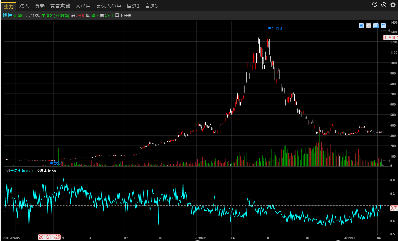The image size is (398, 241).
Task: Click the blue arrow marker at 1310 high
Action: pyautogui.click(x=269, y=28)
